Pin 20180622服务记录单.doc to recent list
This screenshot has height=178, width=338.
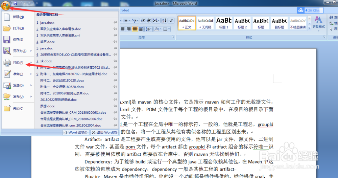(x=115, y=100)
